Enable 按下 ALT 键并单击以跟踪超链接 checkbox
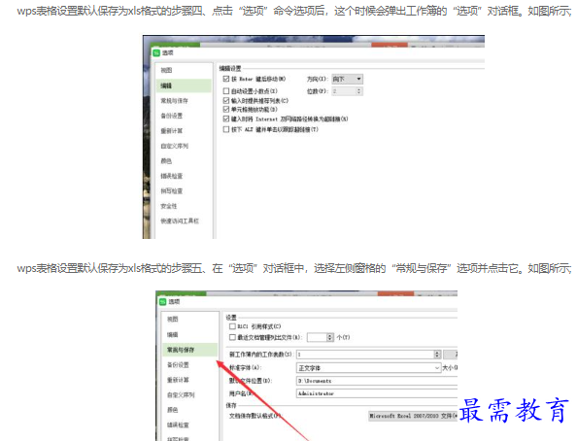The height and width of the screenshot is (441, 577). tap(226, 129)
